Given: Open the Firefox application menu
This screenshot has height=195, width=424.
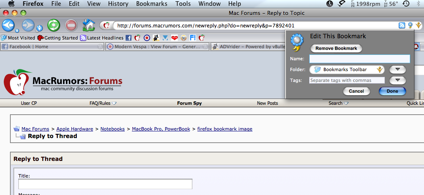Looking at the screenshot, I should 33,4.
